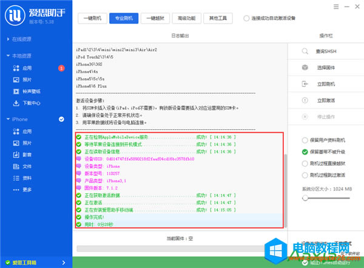
Task: Click the 选择固件 button label
Action: tap(326, 67)
